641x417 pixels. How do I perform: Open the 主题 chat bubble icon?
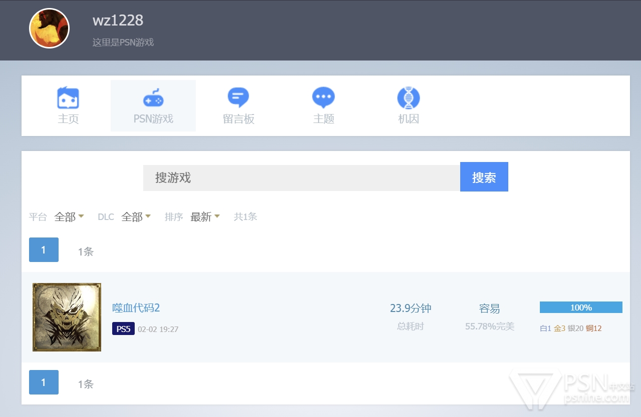tap(324, 98)
